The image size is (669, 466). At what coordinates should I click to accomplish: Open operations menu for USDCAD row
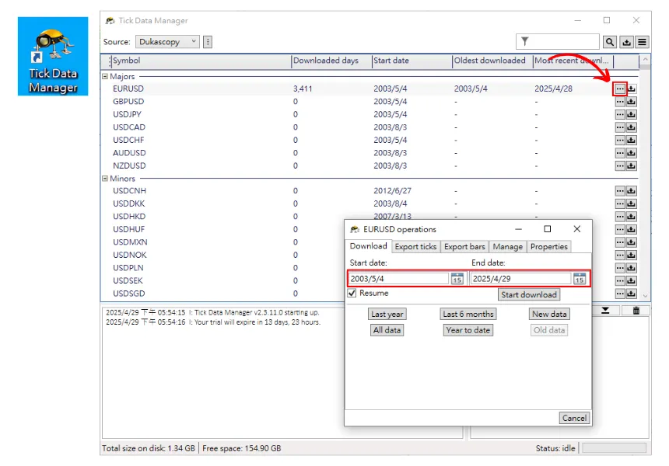(x=620, y=127)
